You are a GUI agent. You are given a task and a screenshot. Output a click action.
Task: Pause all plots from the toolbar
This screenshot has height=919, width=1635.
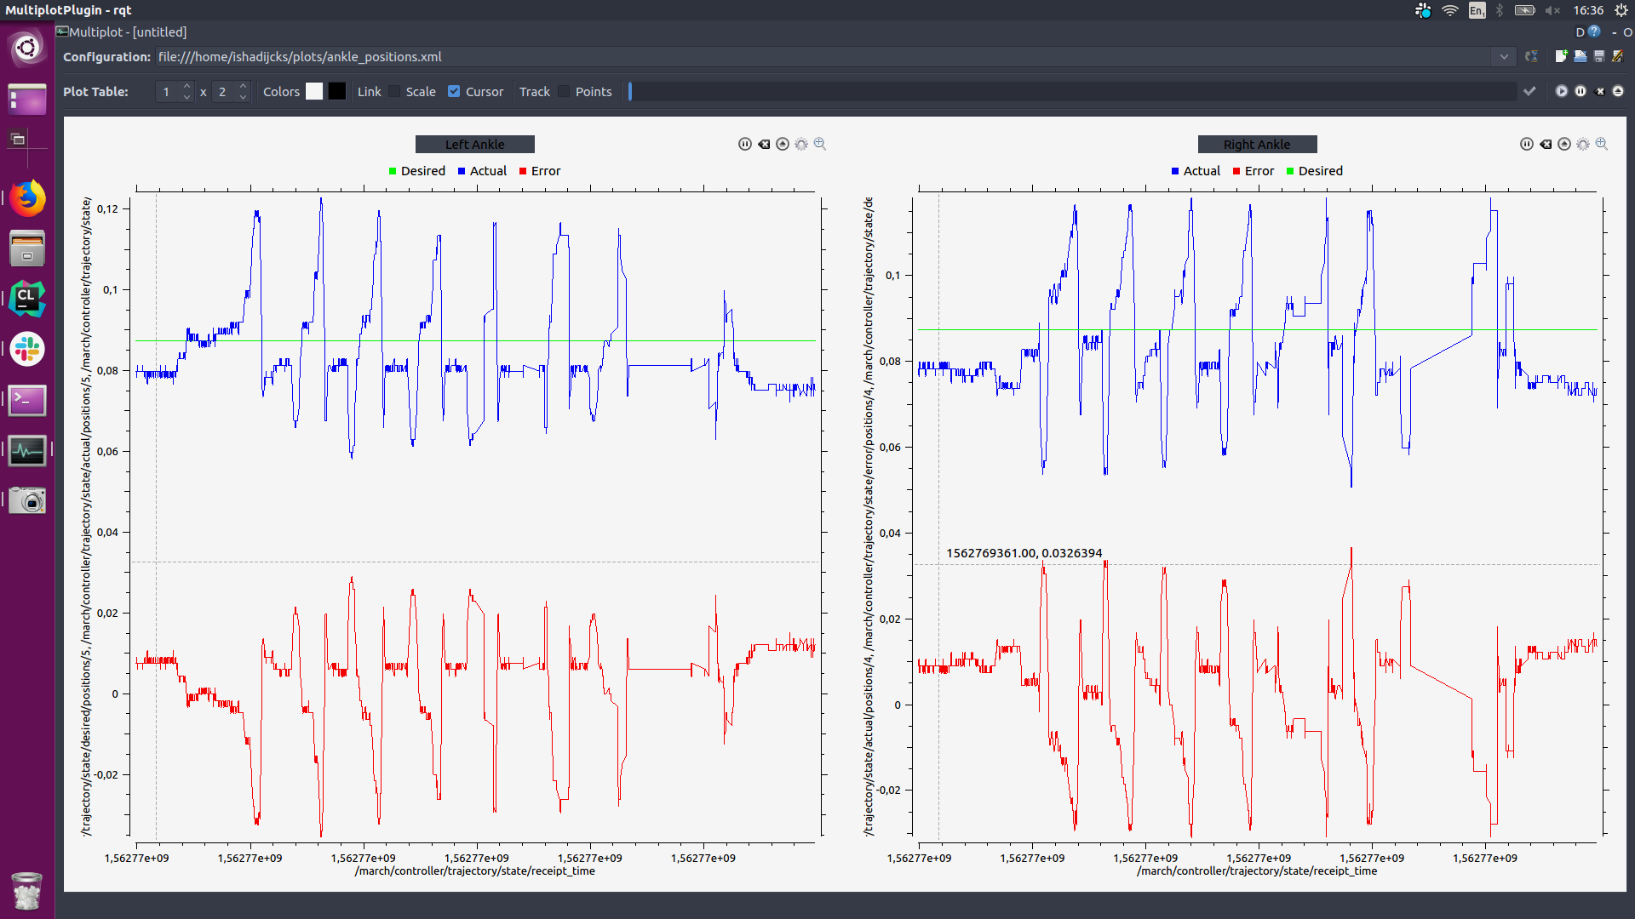coord(1580,91)
